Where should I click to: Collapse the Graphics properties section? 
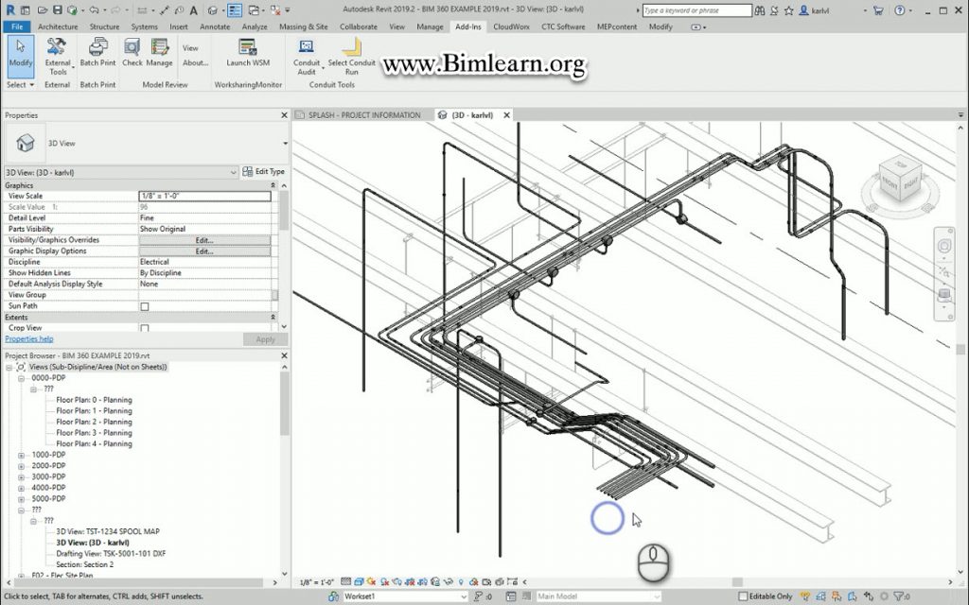click(x=273, y=185)
